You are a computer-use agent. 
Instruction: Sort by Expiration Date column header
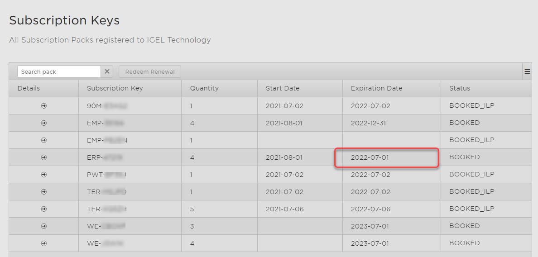376,88
